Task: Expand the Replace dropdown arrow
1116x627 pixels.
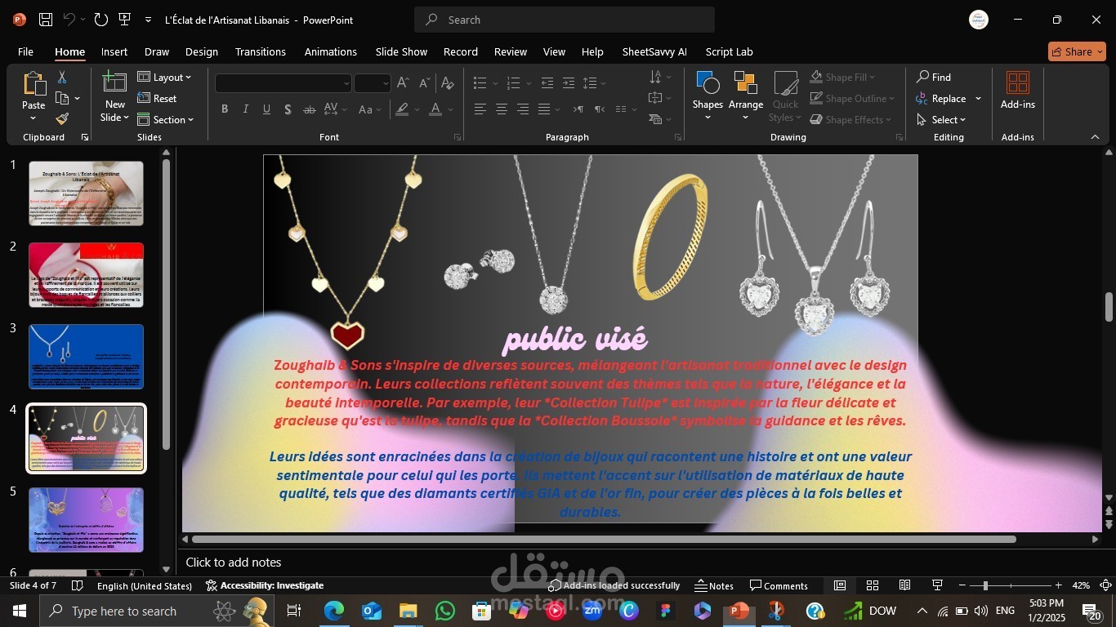Action: [x=978, y=99]
